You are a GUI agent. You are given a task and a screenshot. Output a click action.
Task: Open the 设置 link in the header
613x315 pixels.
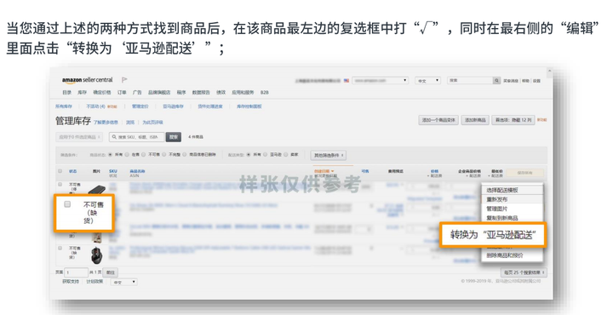(536, 81)
